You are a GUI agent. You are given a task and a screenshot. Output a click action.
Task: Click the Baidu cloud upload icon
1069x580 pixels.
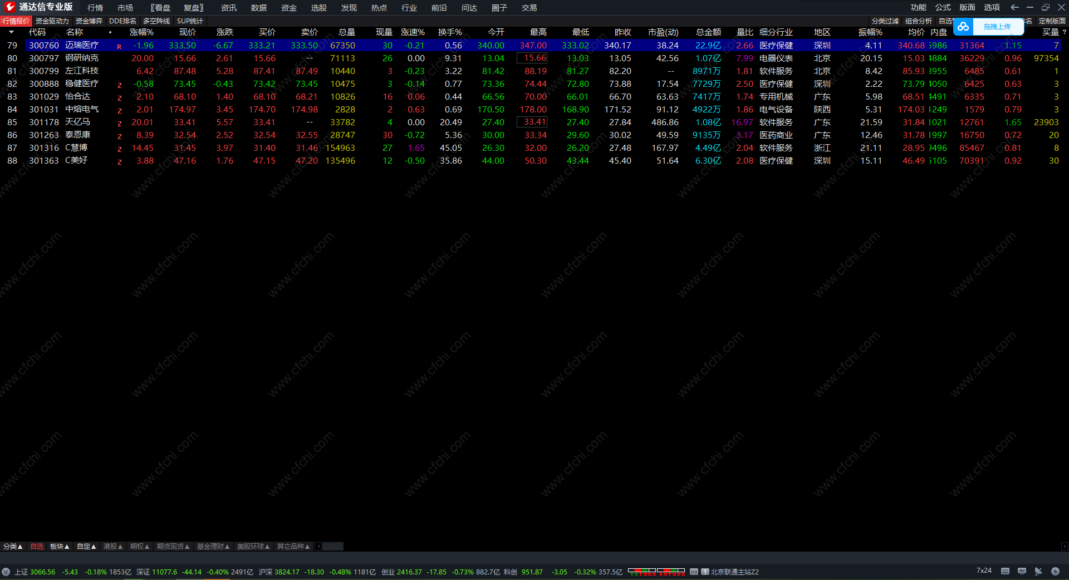pyautogui.click(x=963, y=26)
